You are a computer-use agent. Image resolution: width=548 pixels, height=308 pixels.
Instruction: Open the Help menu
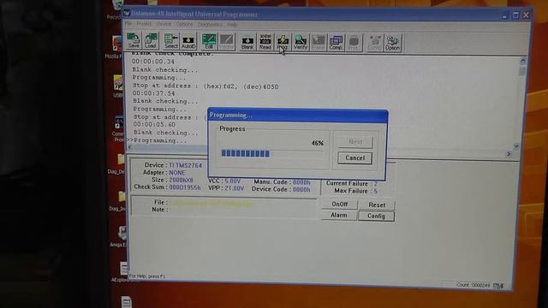[232, 25]
